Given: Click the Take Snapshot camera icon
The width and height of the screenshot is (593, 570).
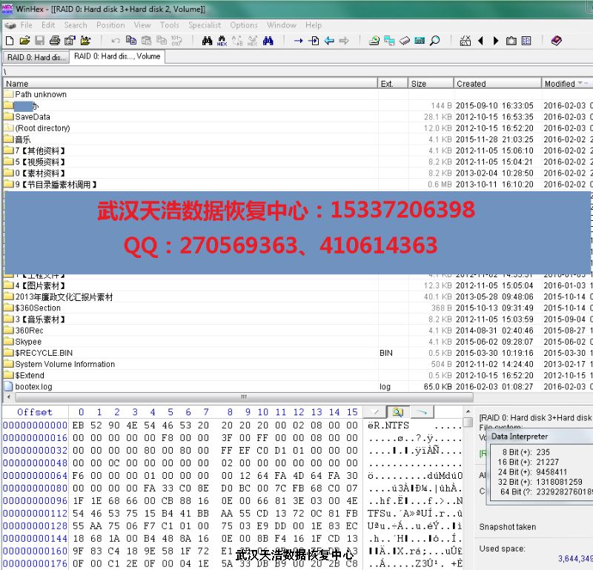Looking at the screenshot, I should click(x=511, y=41).
